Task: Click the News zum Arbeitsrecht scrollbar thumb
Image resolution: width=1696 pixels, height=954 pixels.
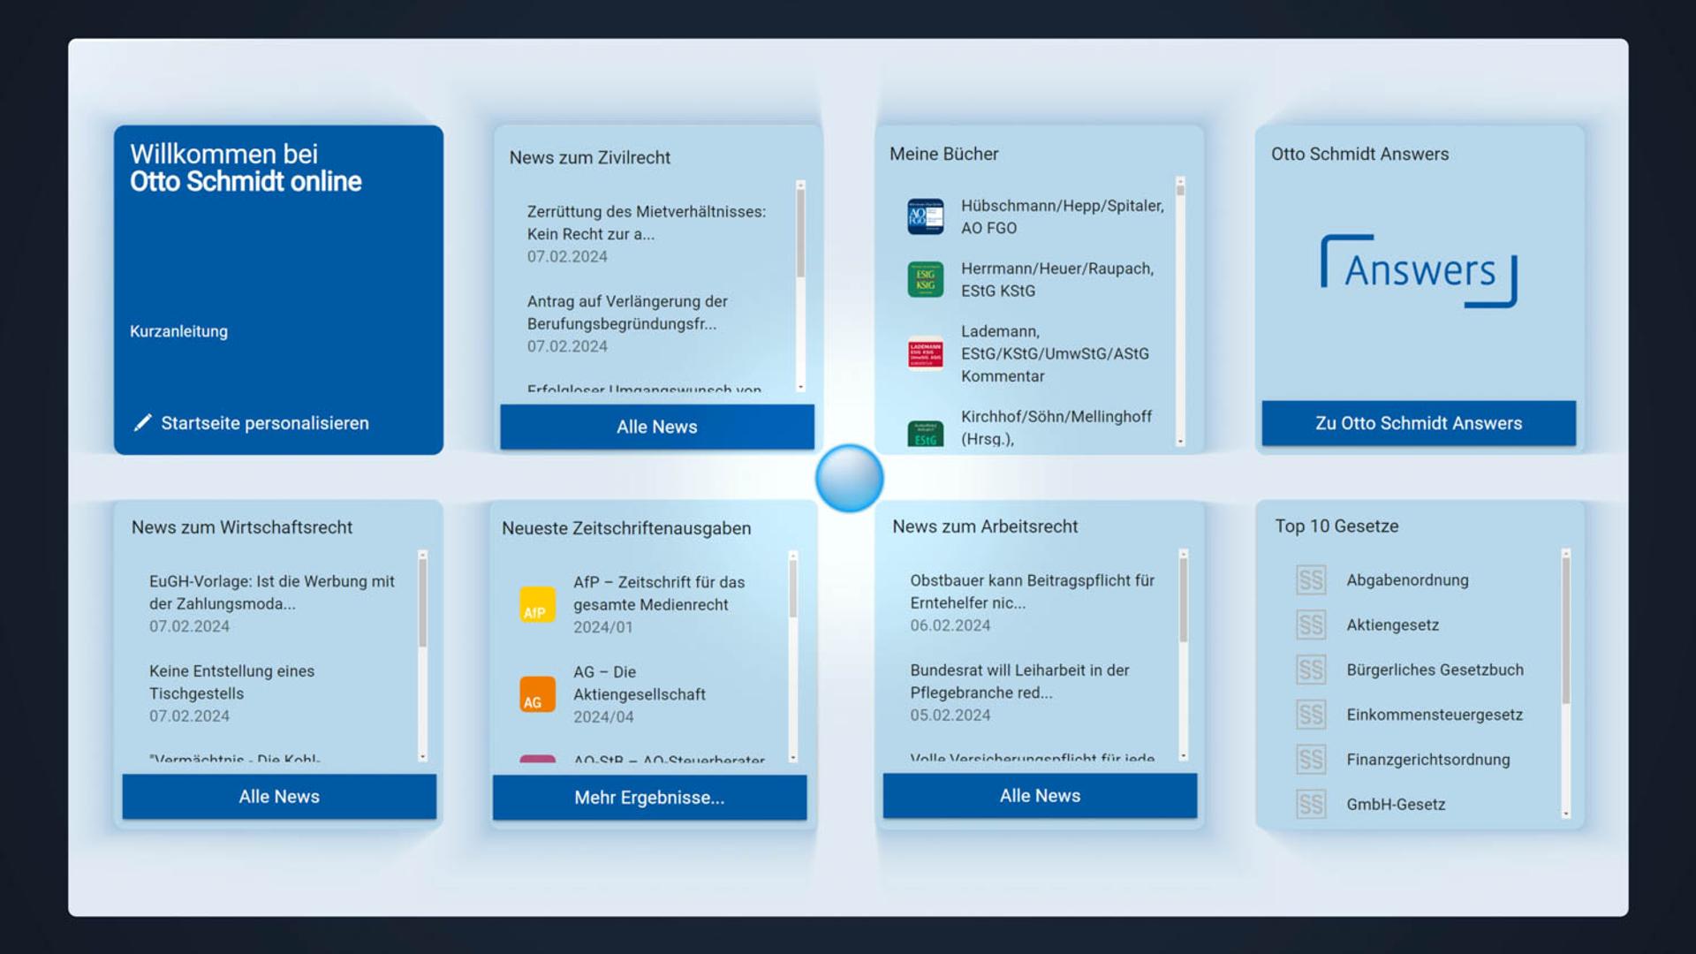Action: (x=1183, y=601)
